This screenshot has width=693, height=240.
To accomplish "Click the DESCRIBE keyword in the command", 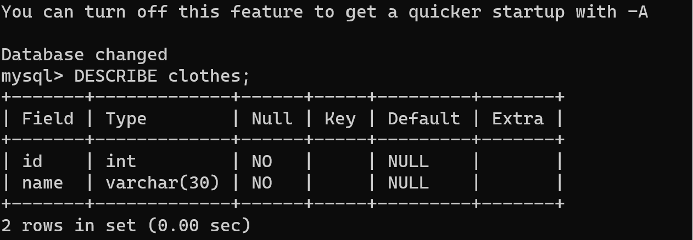I will (x=115, y=76).
